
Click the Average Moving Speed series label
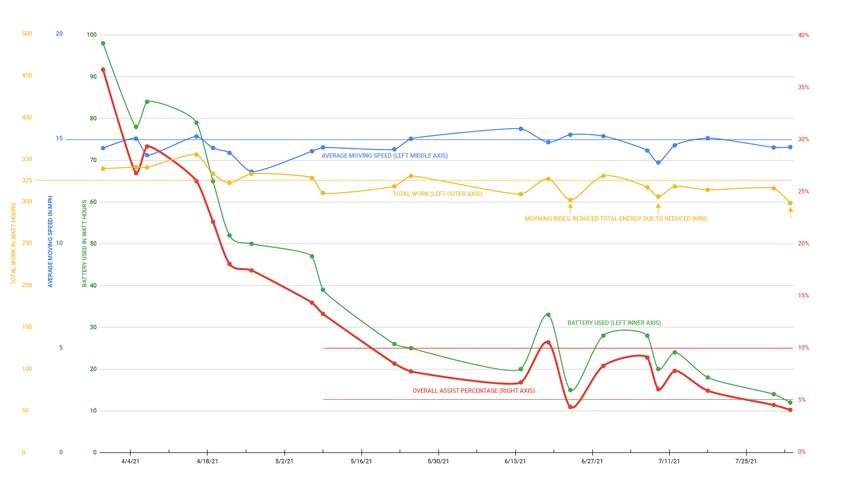pyautogui.click(x=384, y=156)
